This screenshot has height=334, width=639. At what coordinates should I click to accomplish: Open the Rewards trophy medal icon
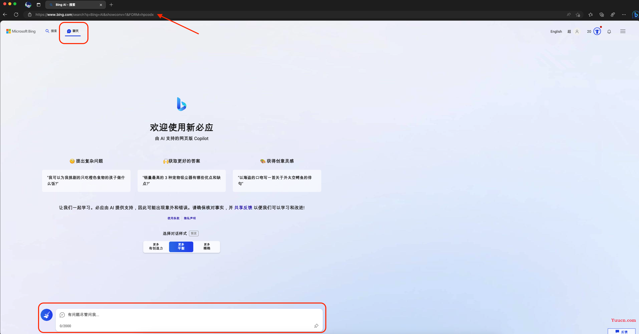pyautogui.click(x=597, y=31)
